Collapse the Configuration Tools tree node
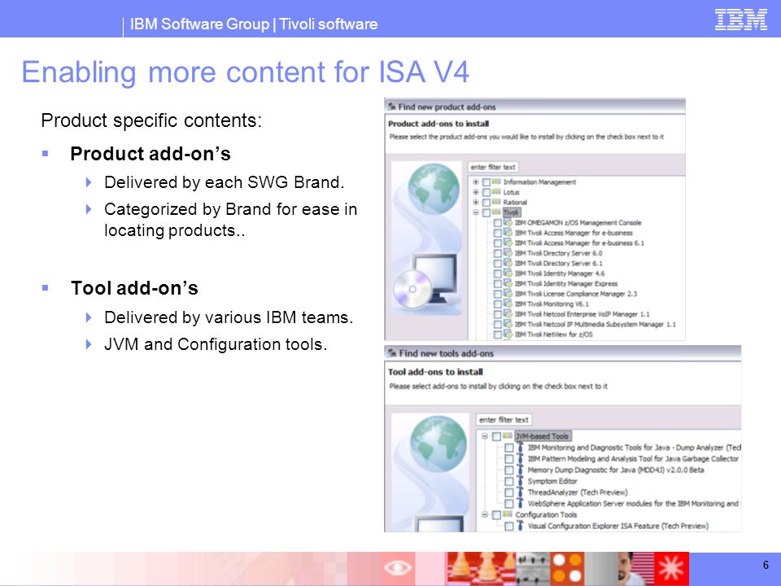Image resolution: width=781 pixels, height=586 pixels. [x=485, y=514]
